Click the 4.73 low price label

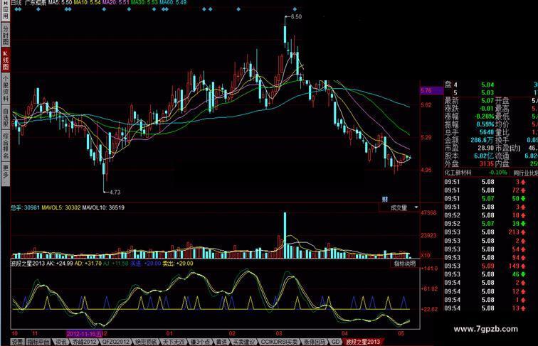coord(115,193)
